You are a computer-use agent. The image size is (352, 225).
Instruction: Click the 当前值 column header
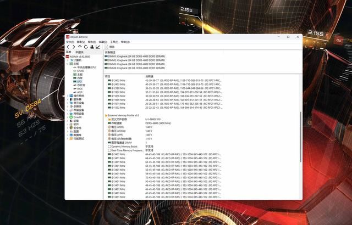pyautogui.click(x=150, y=76)
